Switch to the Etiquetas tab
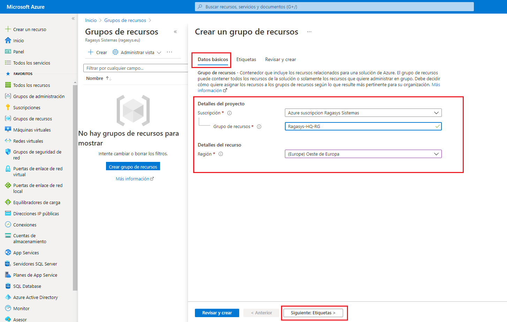Image resolution: width=507 pixels, height=322 pixels. click(x=246, y=59)
